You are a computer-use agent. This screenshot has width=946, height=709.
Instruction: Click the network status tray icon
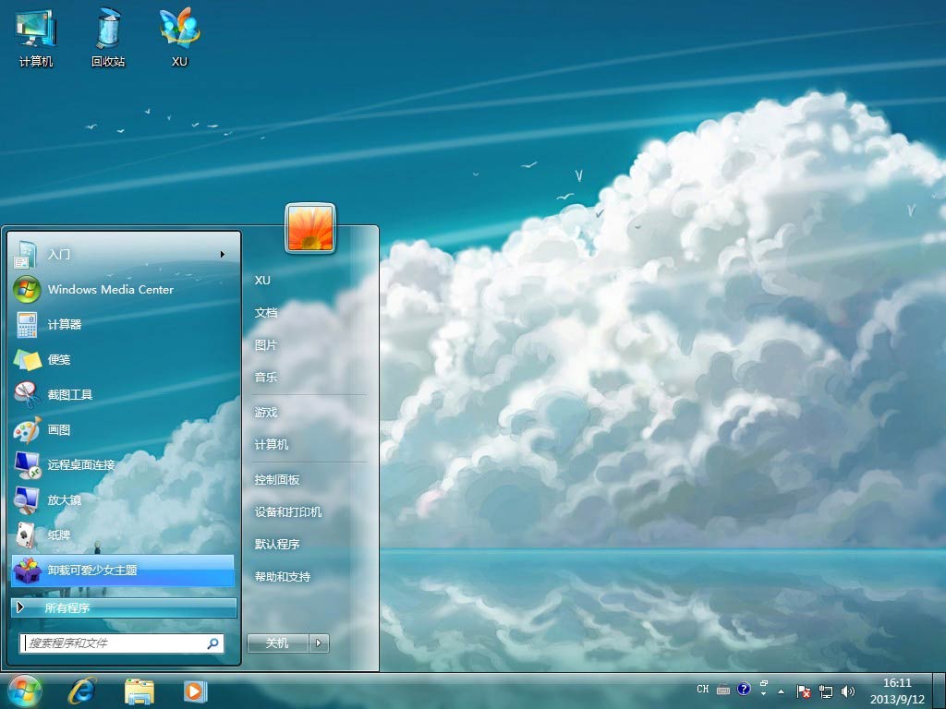[826, 691]
